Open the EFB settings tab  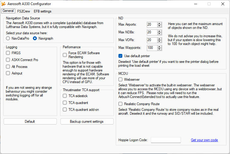point(42,11)
